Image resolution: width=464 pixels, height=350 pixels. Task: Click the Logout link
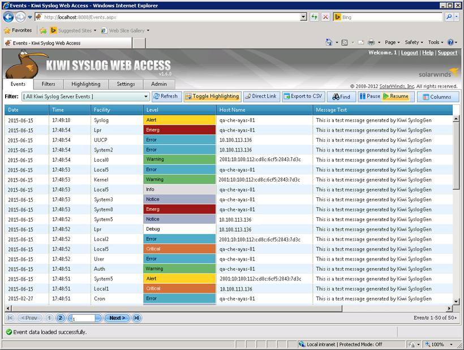pyautogui.click(x=409, y=51)
